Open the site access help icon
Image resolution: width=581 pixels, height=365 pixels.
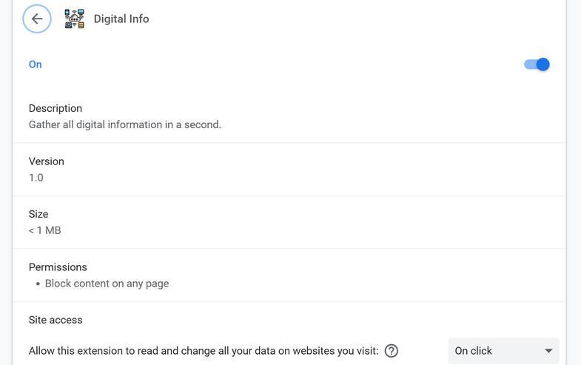coord(392,351)
